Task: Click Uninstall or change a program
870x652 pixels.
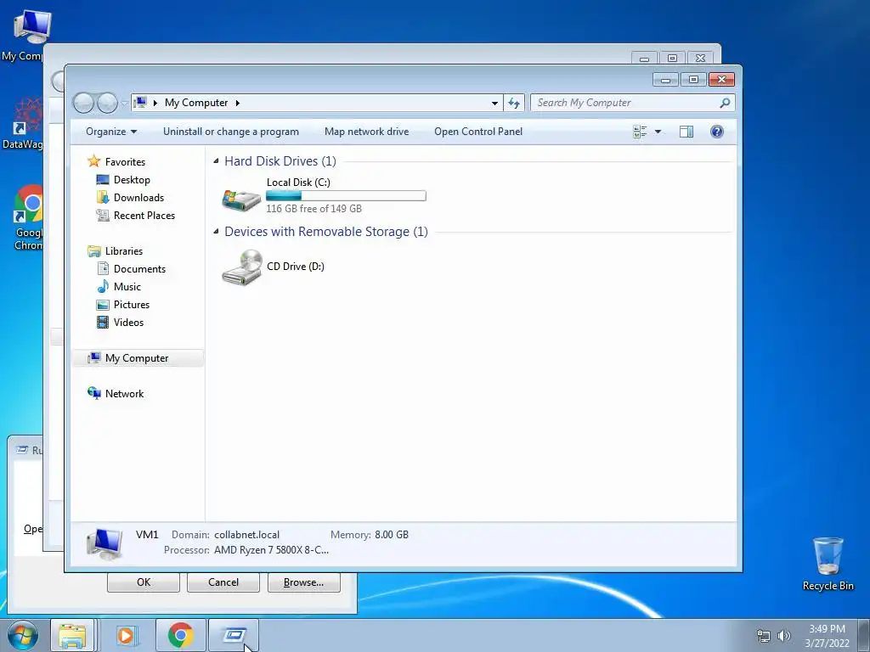Action: pyautogui.click(x=231, y=132)
